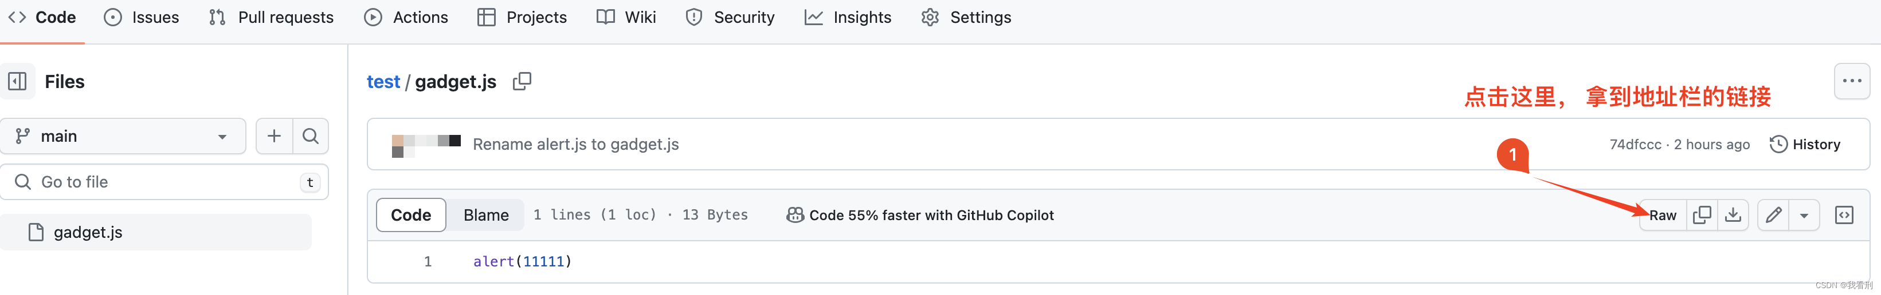This screenshot has height=295, width=1881.
Task: Open the three-dot more options menu
Action: tap(1852, 81)
